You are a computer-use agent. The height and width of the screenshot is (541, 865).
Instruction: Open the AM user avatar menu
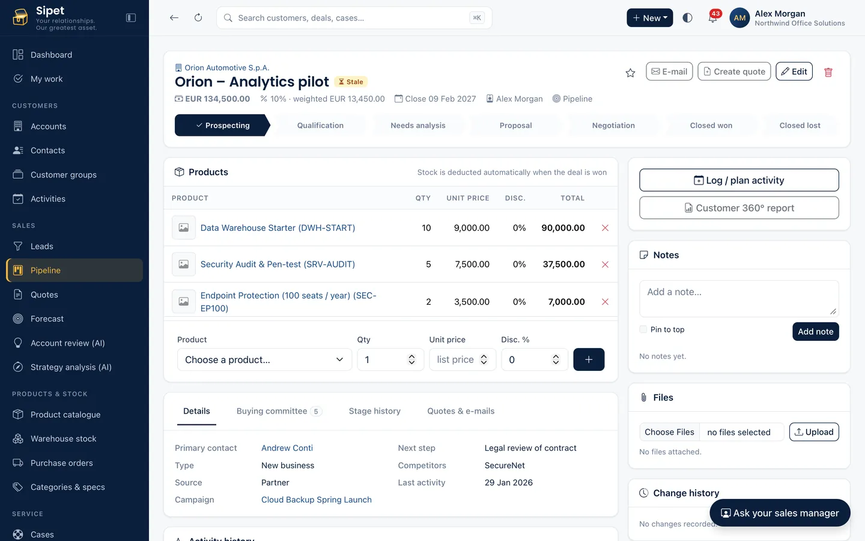[739, 18]
